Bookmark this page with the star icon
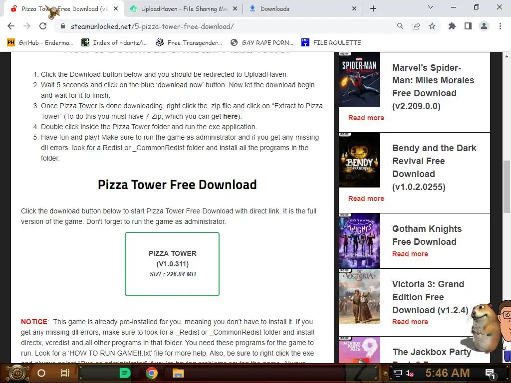511x383 pixels. pos(432,26)
